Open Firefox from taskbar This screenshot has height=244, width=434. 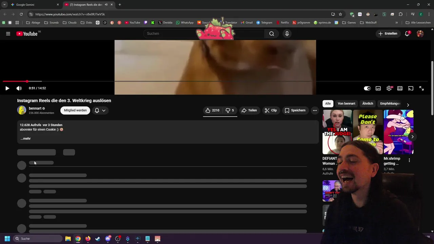click(x=88, y=239)
